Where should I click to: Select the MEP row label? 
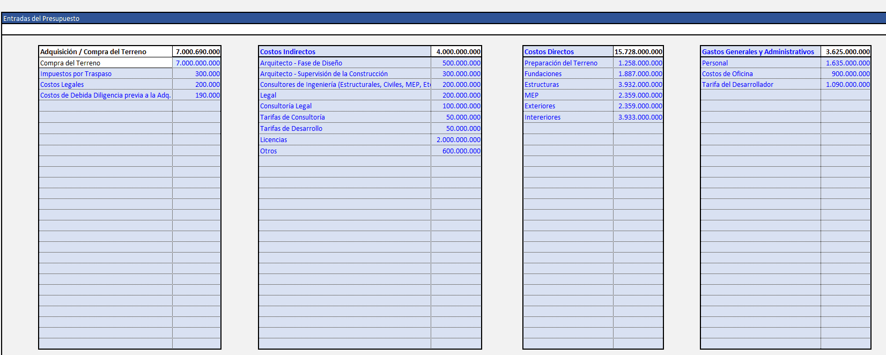coord(567,95)
